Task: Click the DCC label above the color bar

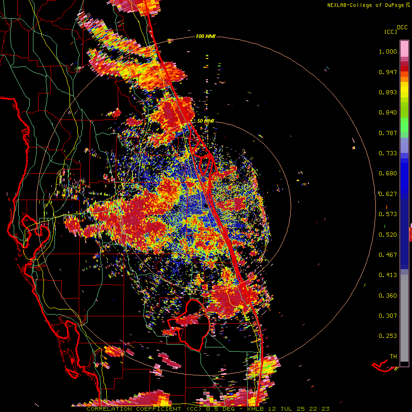Action: coord(402,27)
